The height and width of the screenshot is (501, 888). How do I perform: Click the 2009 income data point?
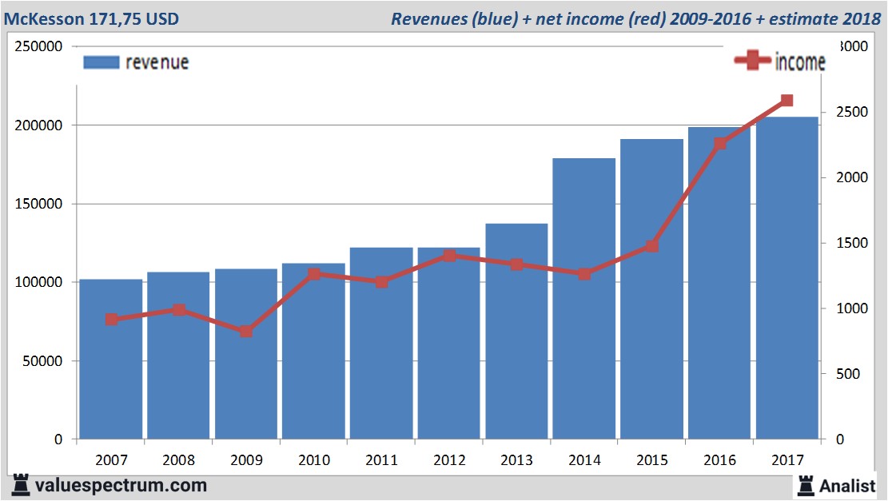(x=246, y=331)
